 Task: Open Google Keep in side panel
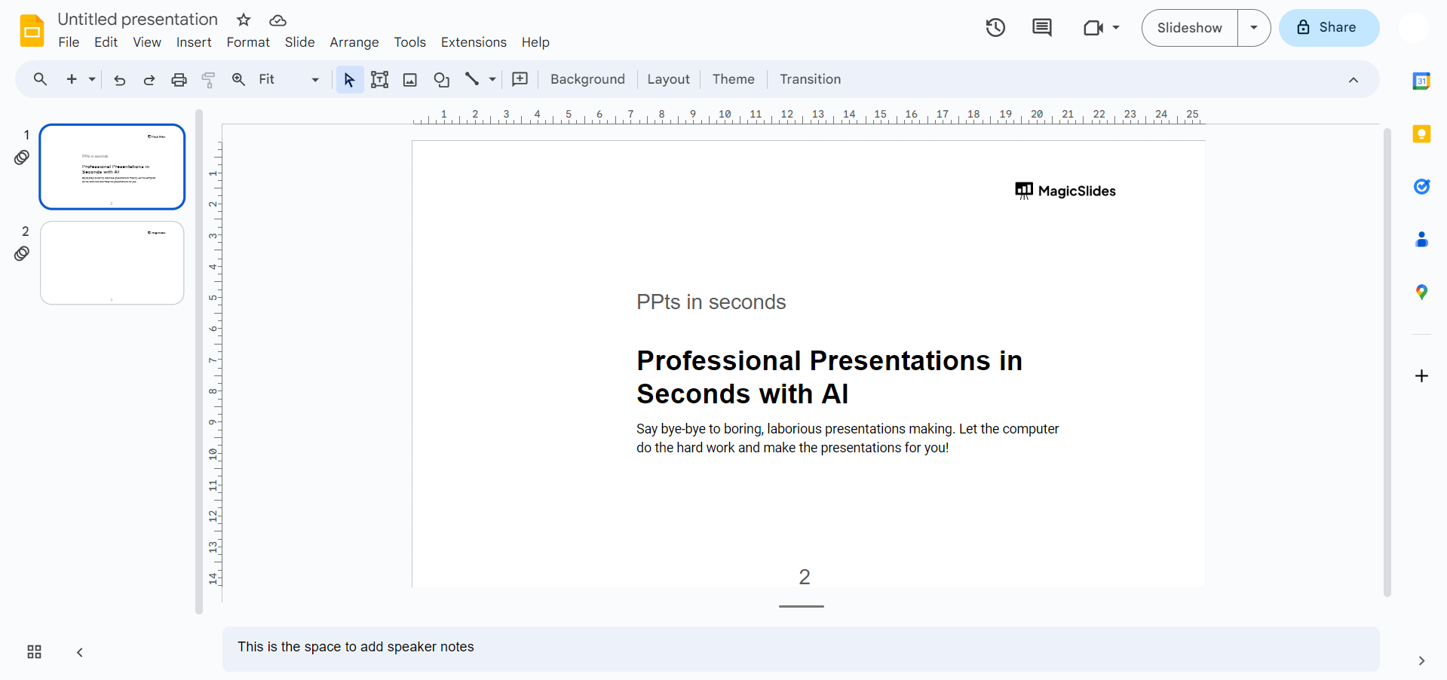point(1421,134)
